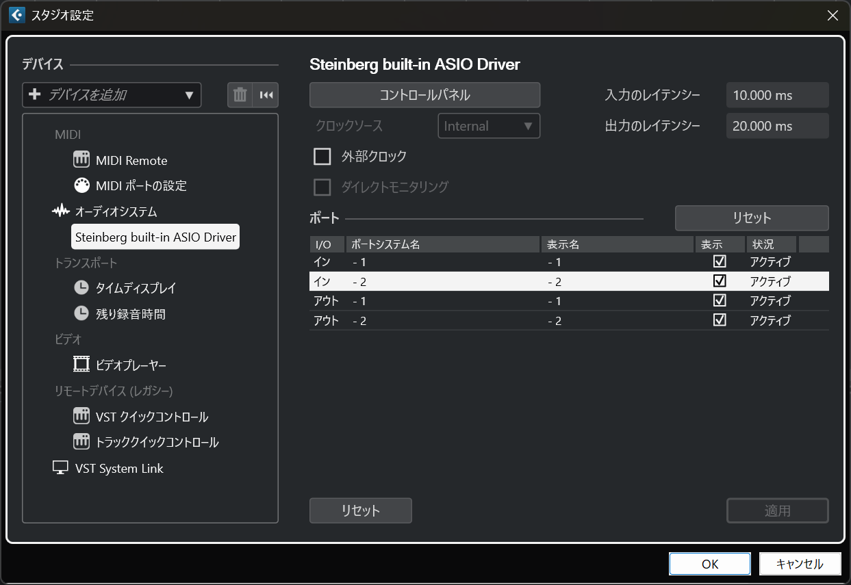Click 表示名 cell of イン - 1 row
The image size is (851, 585).
tap(618, 262)
